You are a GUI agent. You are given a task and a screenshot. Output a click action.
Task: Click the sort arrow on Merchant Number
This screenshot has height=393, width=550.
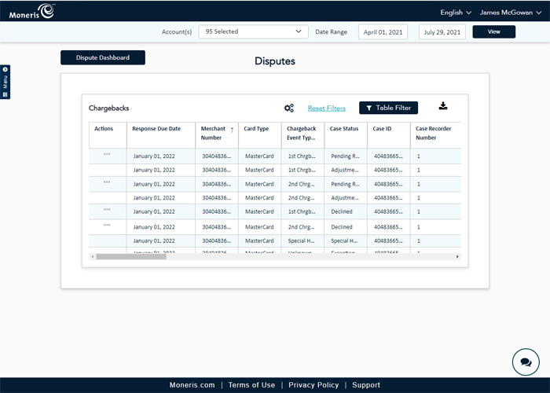(232, 130)
